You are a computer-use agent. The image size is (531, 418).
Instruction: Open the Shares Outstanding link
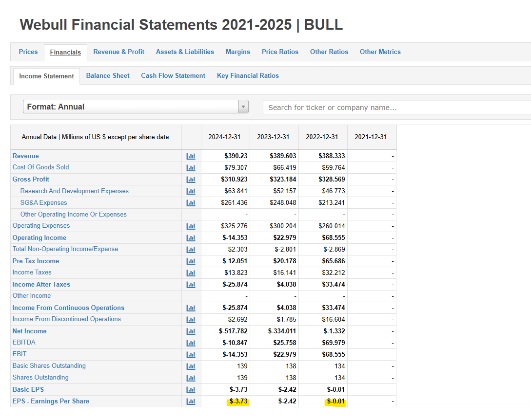coord(40,377)
